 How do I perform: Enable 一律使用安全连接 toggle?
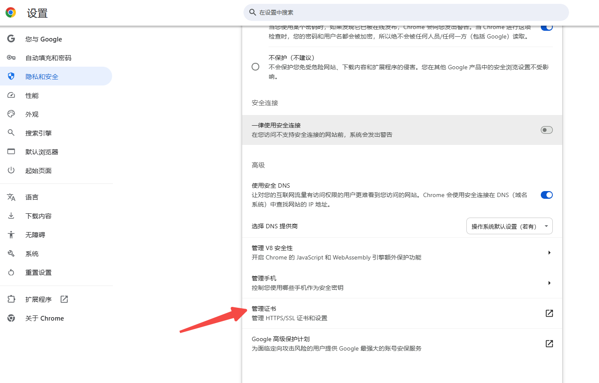(547, 130)
